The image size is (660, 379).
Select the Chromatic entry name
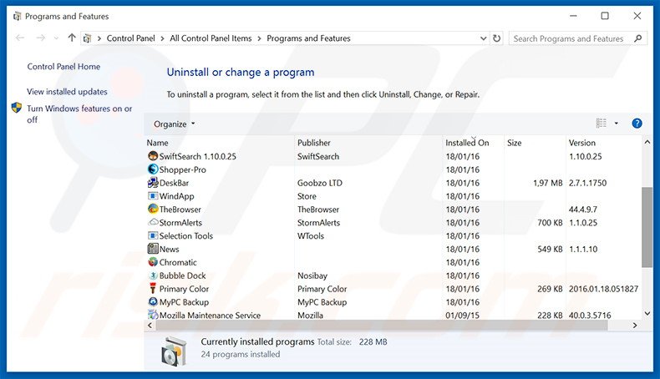click(x=178, y=262)
